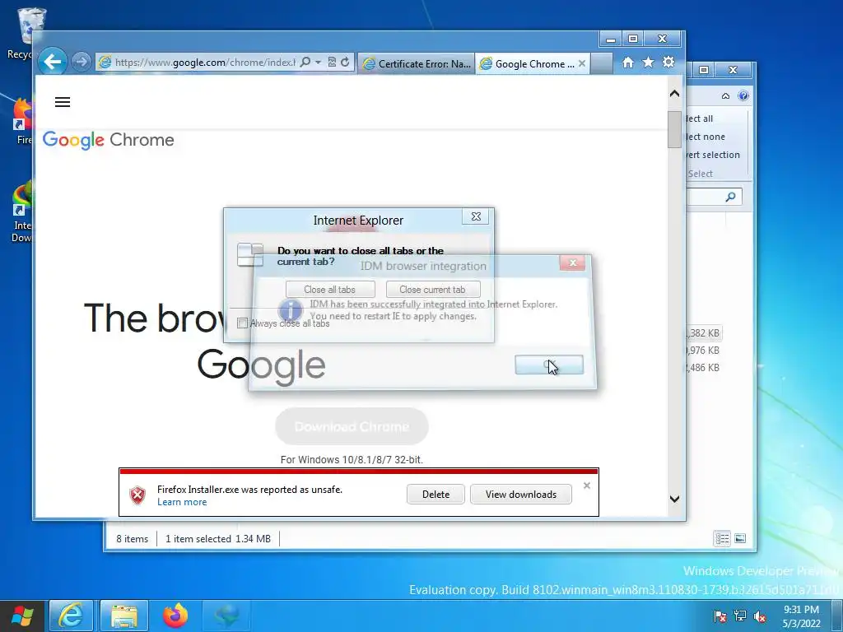Open Explorer help question-mark icon
The height and width of the screenshot is (632, 843).
(743, 96)
